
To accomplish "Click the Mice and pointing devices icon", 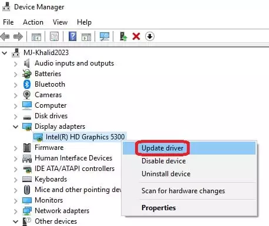I will [27, 190].
